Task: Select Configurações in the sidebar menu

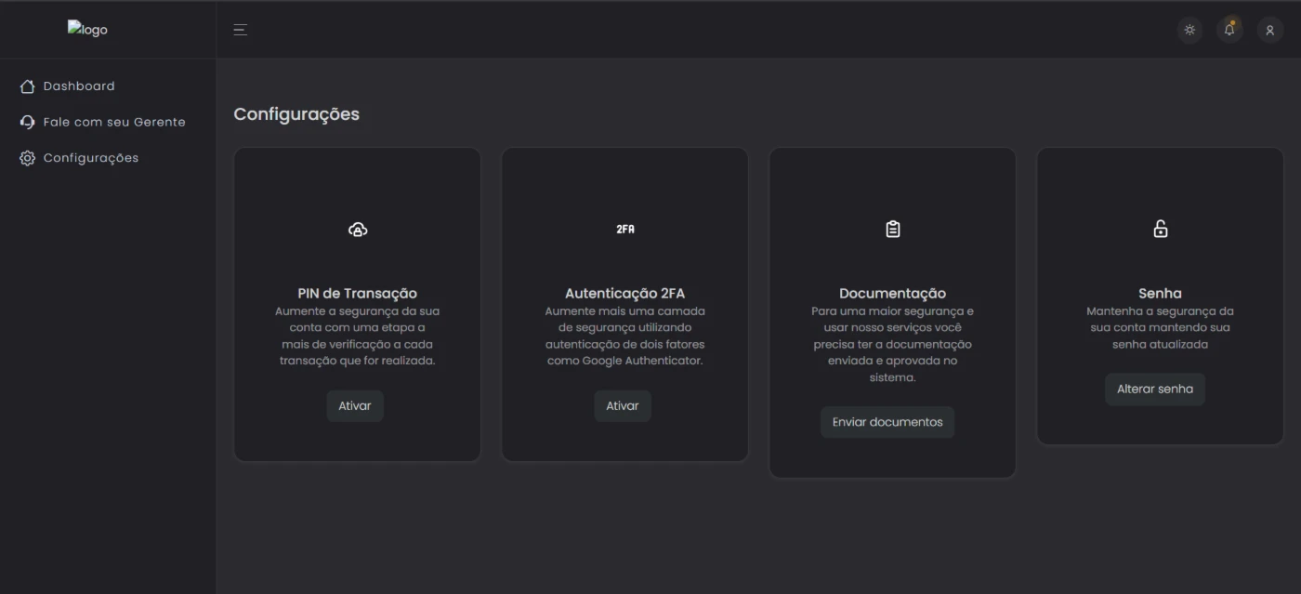Action: tap(90, 158)
